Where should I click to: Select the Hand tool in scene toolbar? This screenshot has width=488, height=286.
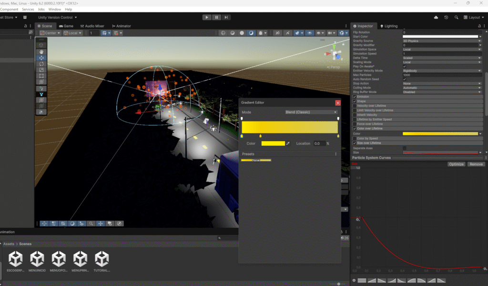point(42,51)
